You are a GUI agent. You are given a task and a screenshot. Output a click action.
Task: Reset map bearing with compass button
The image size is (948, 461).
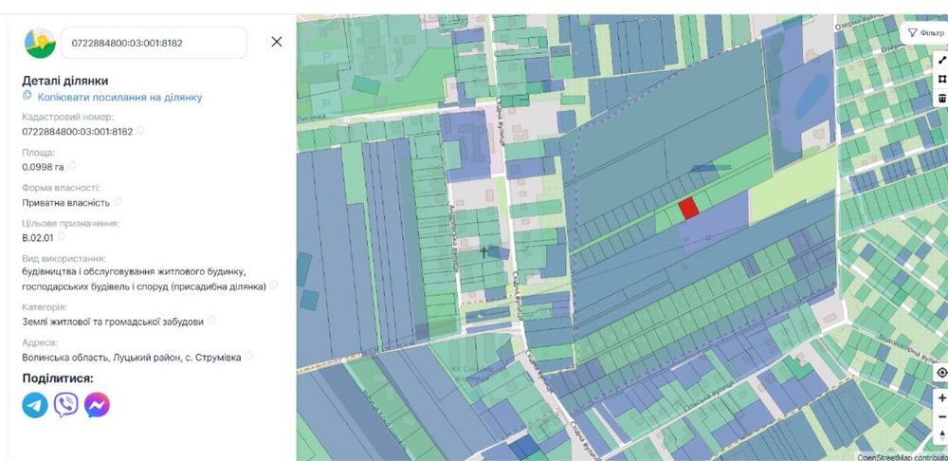(941, 435)
